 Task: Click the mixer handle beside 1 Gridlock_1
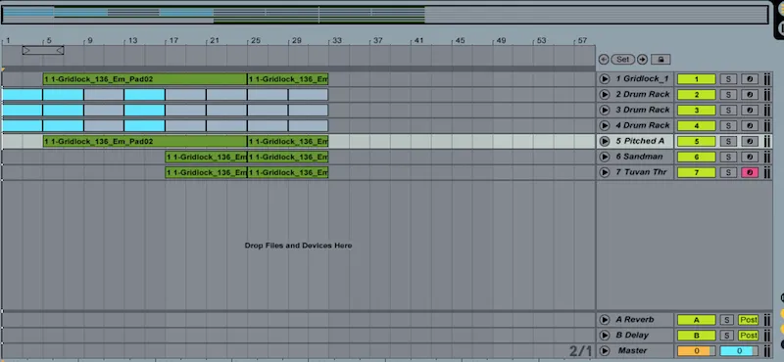766,79
